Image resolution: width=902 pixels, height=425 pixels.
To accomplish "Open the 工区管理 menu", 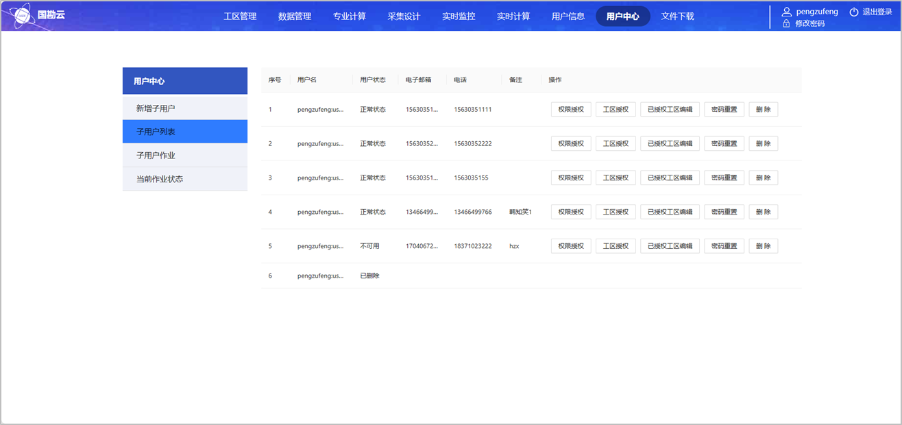I will pos(240,16).
